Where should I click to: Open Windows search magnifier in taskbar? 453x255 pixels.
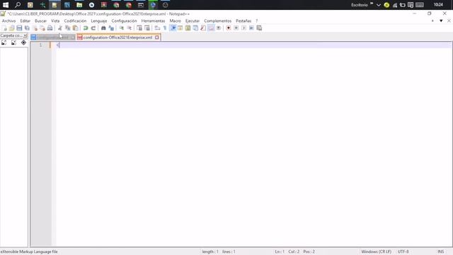pos(18,5)
